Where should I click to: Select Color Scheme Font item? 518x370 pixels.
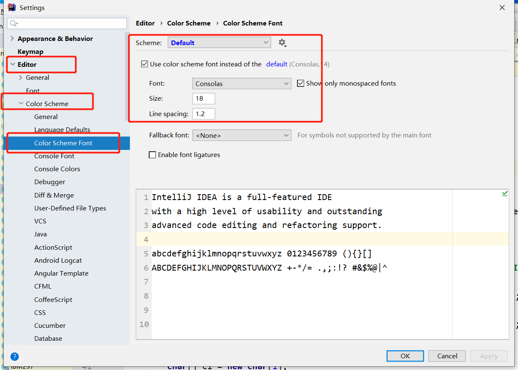(x=63, y=143)
